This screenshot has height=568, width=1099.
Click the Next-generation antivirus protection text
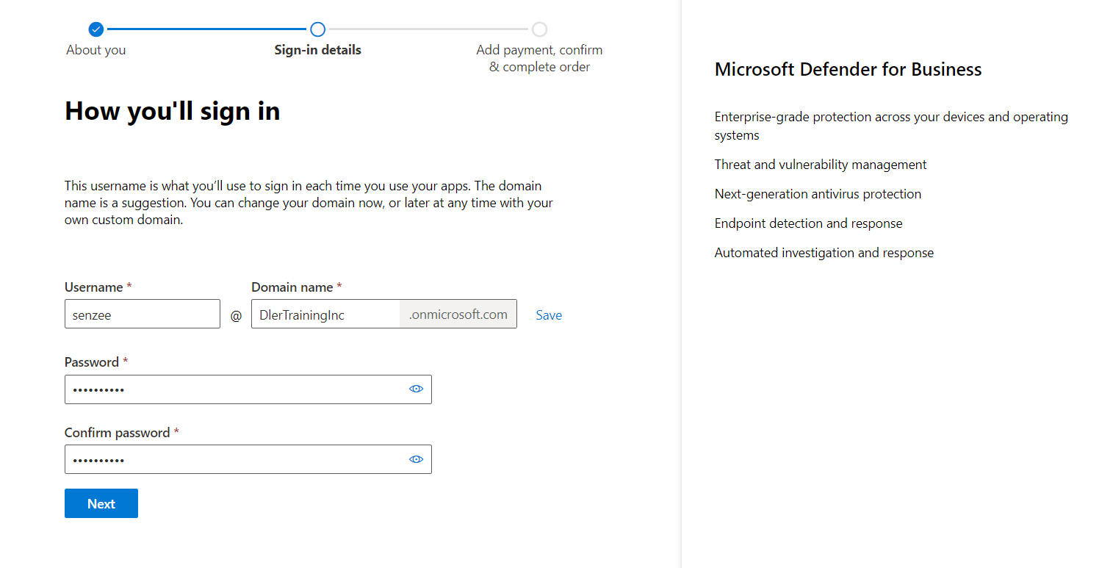tap(818, 194)
